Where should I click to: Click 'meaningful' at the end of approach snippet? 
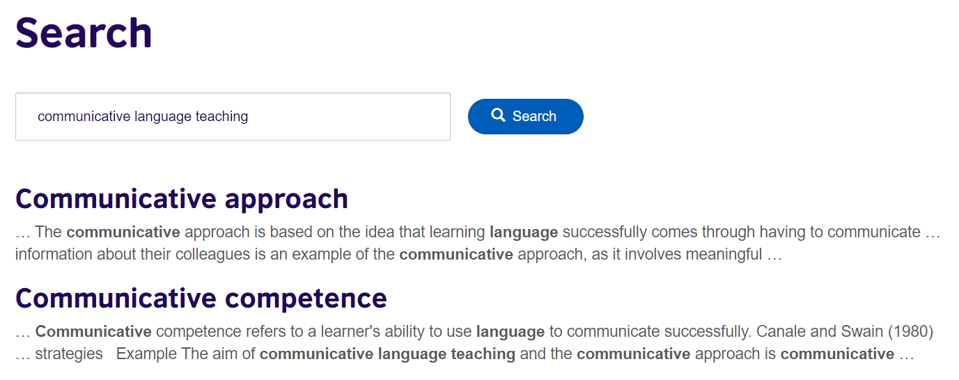pos(724,255)
